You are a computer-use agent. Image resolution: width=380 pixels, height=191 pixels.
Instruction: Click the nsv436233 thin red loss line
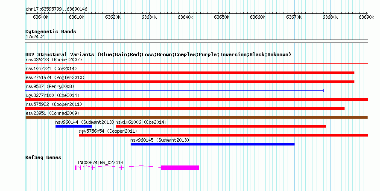pos(196,64)
